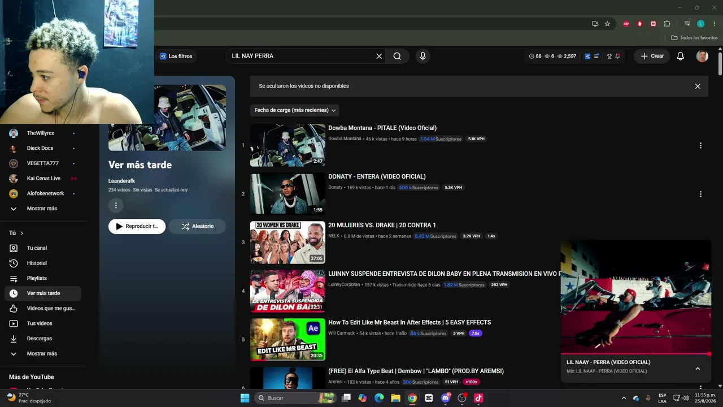Visit the LuinnyCorporan channel link
The height and width of the screenshot is (407, 723).
[x=344, y=285]
